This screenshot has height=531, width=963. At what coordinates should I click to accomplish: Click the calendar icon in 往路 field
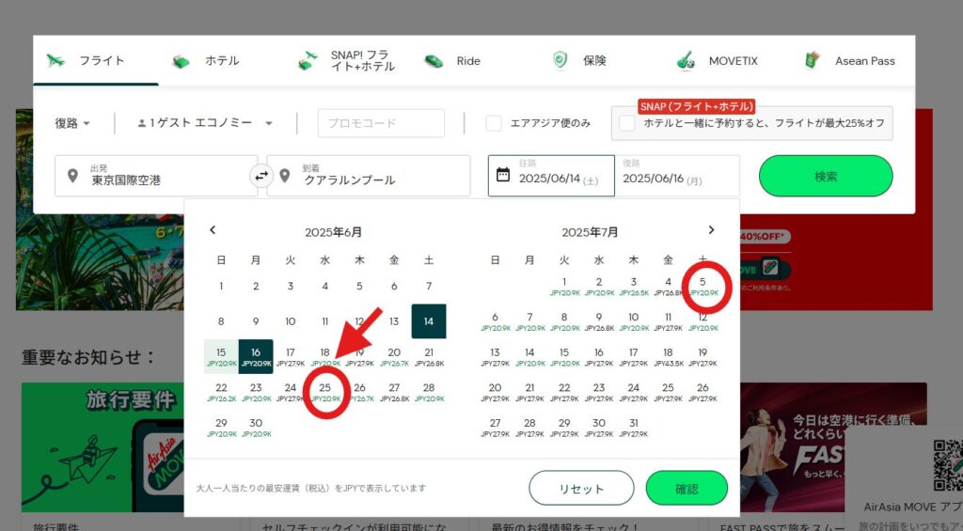point(503,175)
